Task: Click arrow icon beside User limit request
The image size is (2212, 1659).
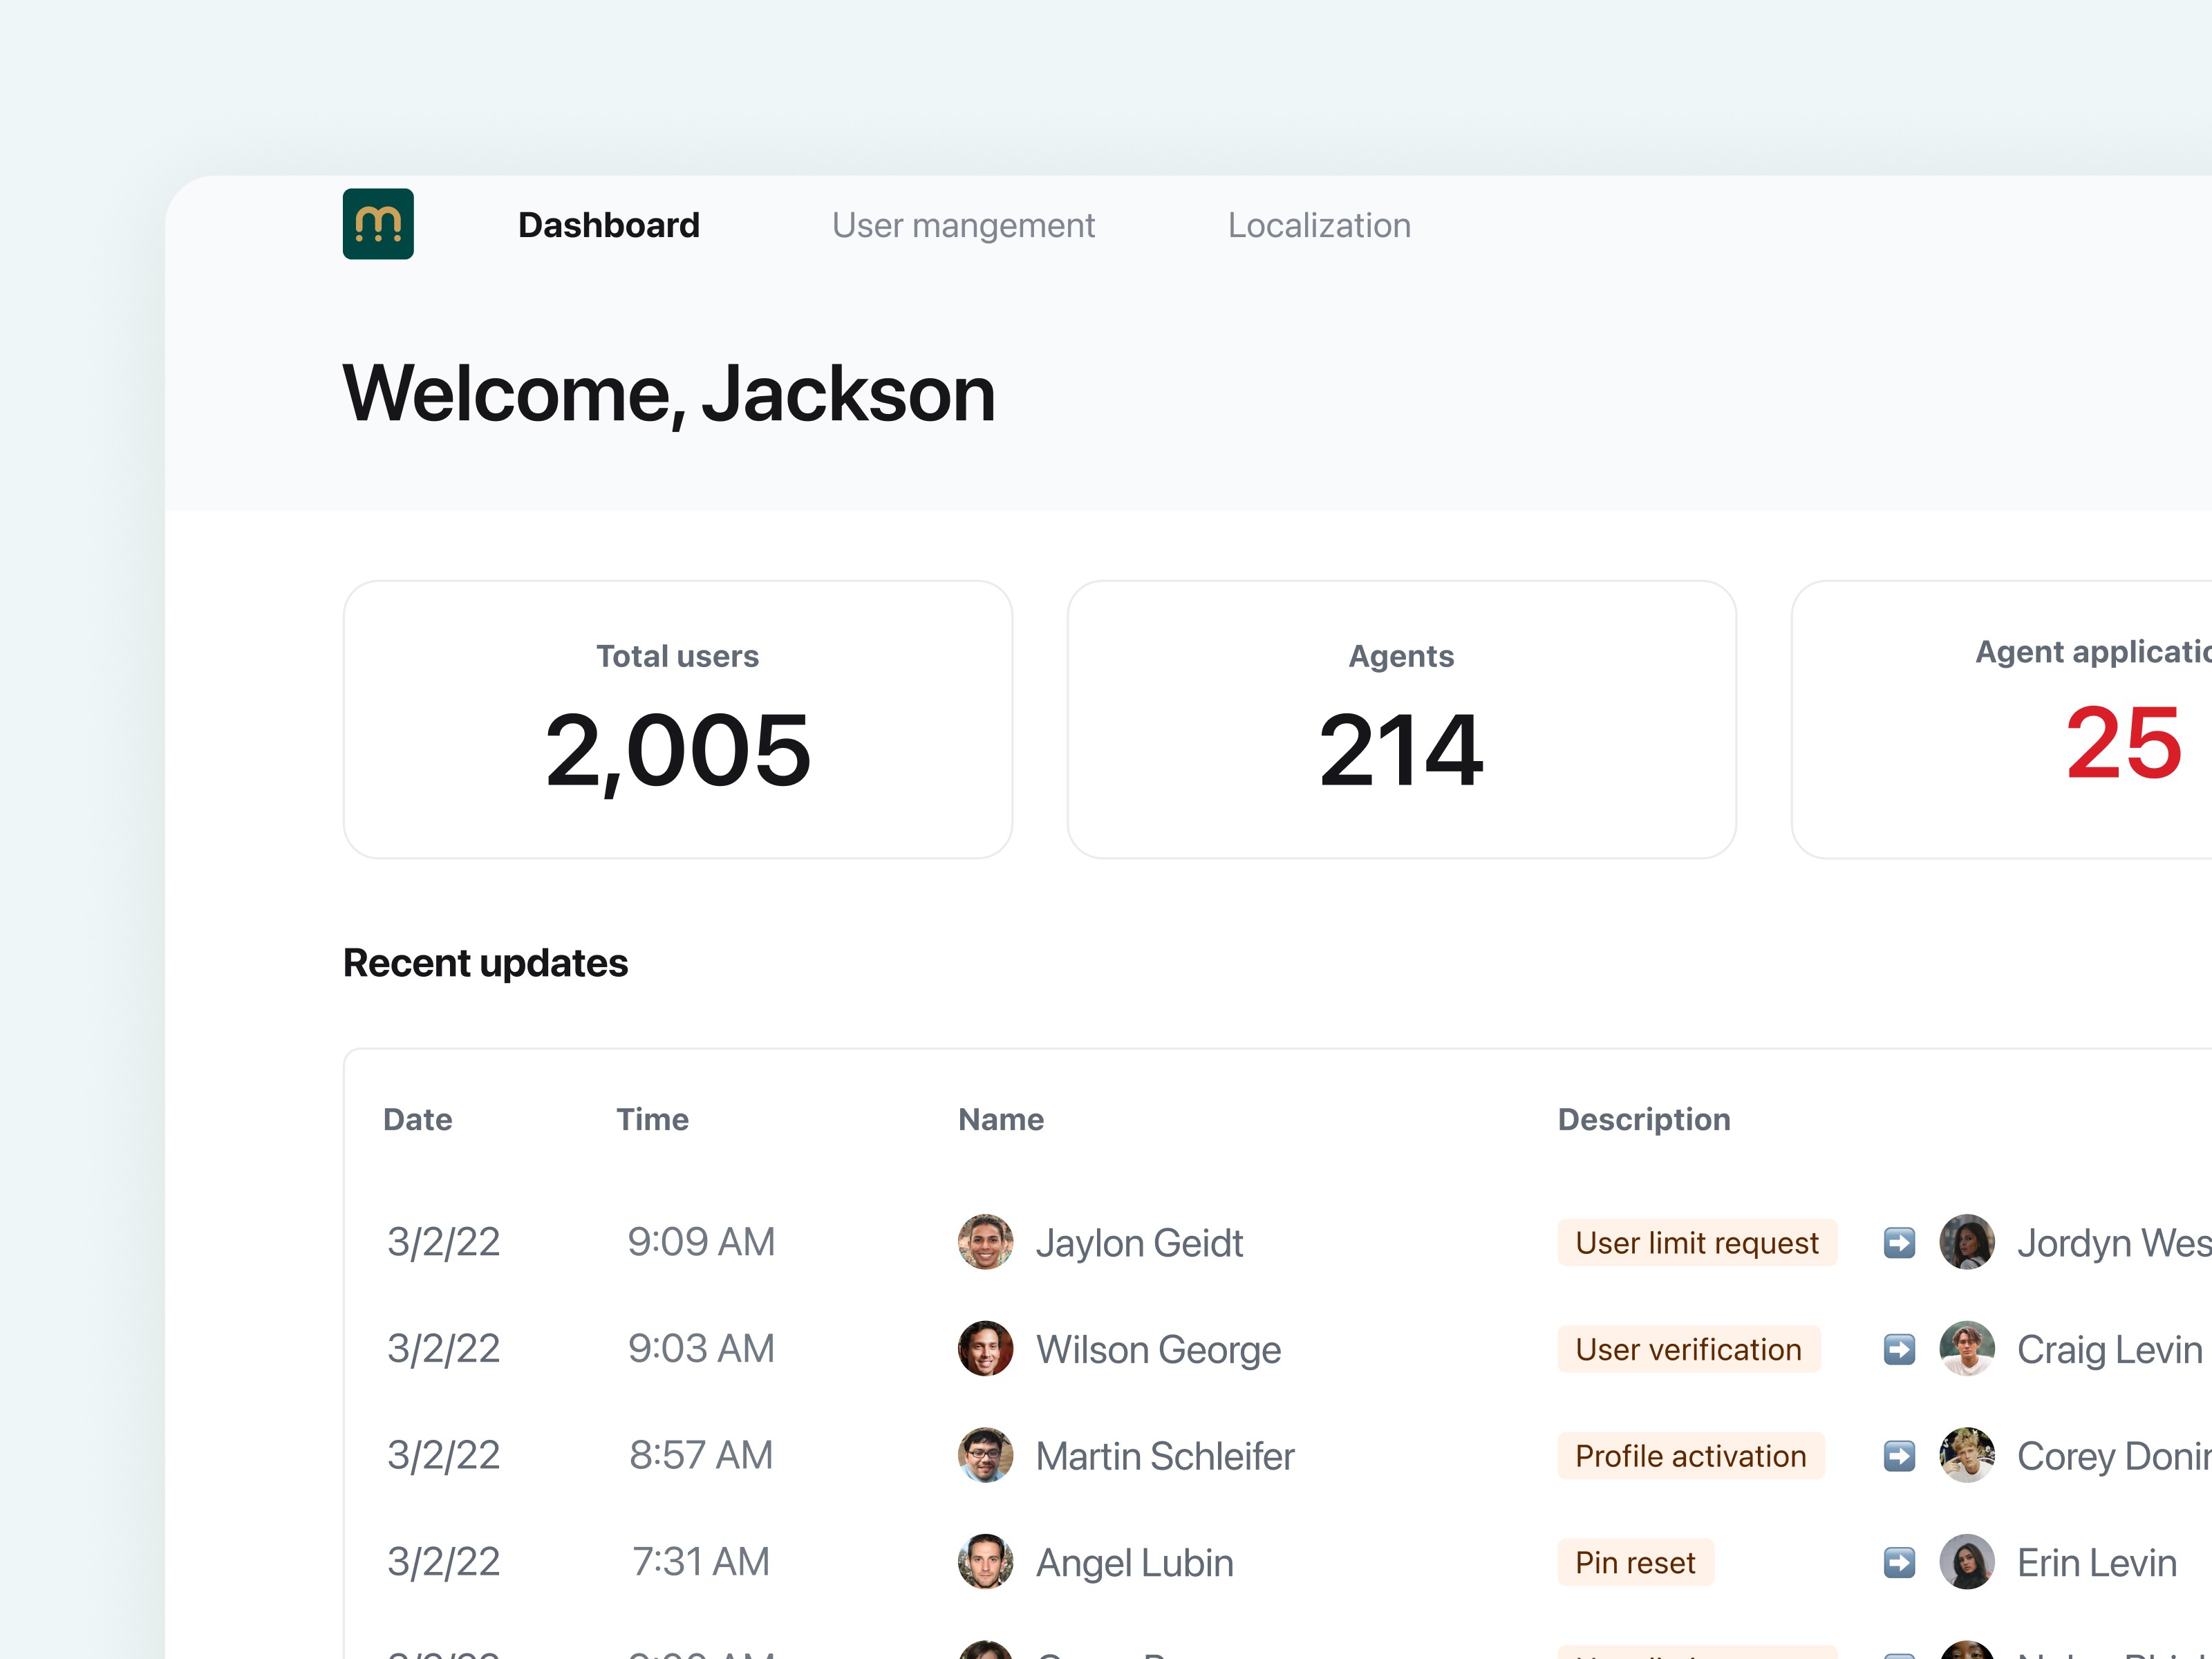Action: tap(1899, 1243)
